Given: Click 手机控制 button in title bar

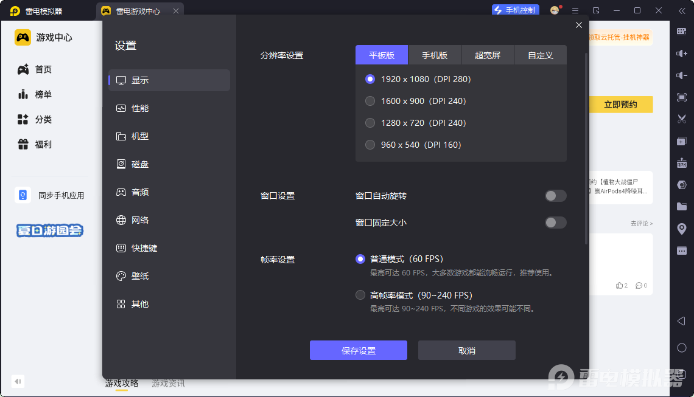Looking at the screenshot, I should pyautogui.click(x=516, y=10).
